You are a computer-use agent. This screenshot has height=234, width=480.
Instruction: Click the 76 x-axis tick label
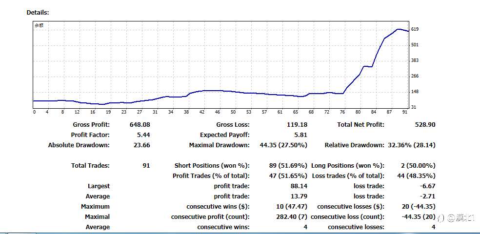[x=342, y=112]
